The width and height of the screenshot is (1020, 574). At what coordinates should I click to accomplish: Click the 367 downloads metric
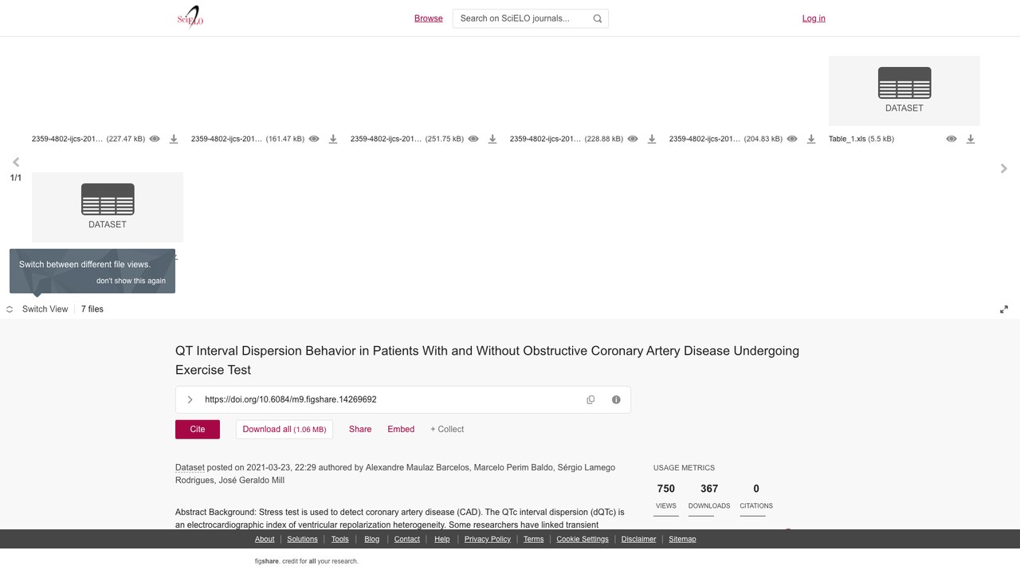(709, 496)
